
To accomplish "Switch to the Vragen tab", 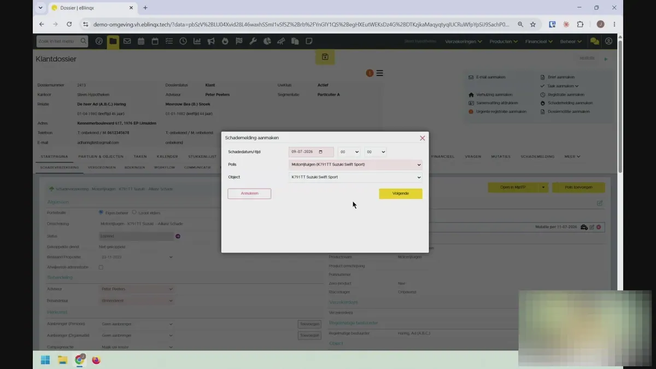I will pyautogui.click(x=473, y=157).
